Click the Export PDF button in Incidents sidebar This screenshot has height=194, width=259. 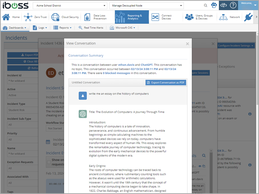click(x=23, y=55)
